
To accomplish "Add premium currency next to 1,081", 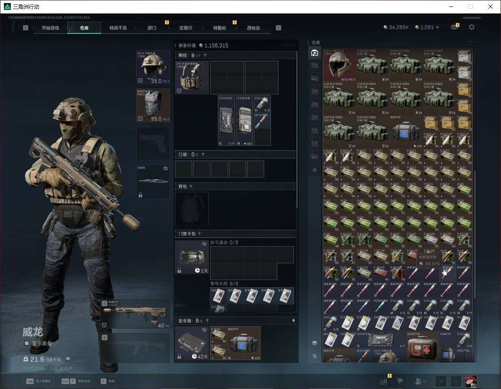I will 438,27.
